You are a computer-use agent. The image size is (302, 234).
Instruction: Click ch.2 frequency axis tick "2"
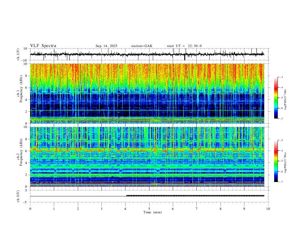27,175
